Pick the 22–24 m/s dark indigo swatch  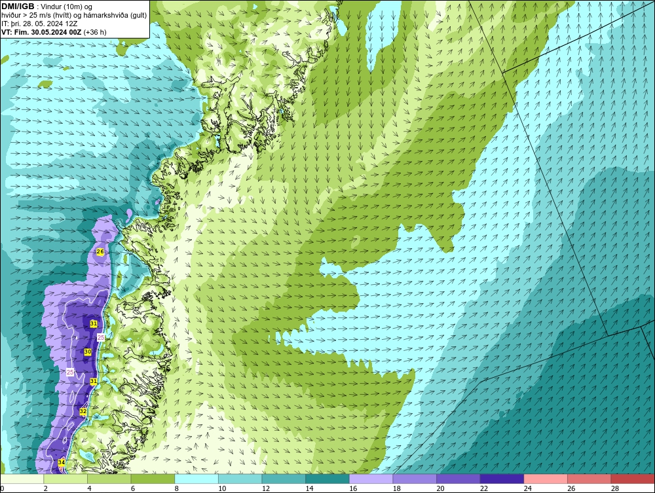pos(502,479)
